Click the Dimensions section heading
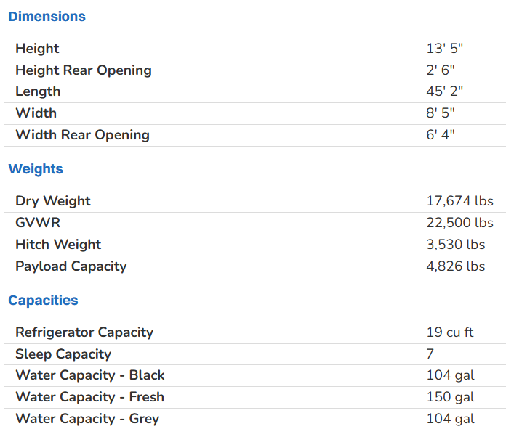The image size is (506, 437). tap(47, 16)
